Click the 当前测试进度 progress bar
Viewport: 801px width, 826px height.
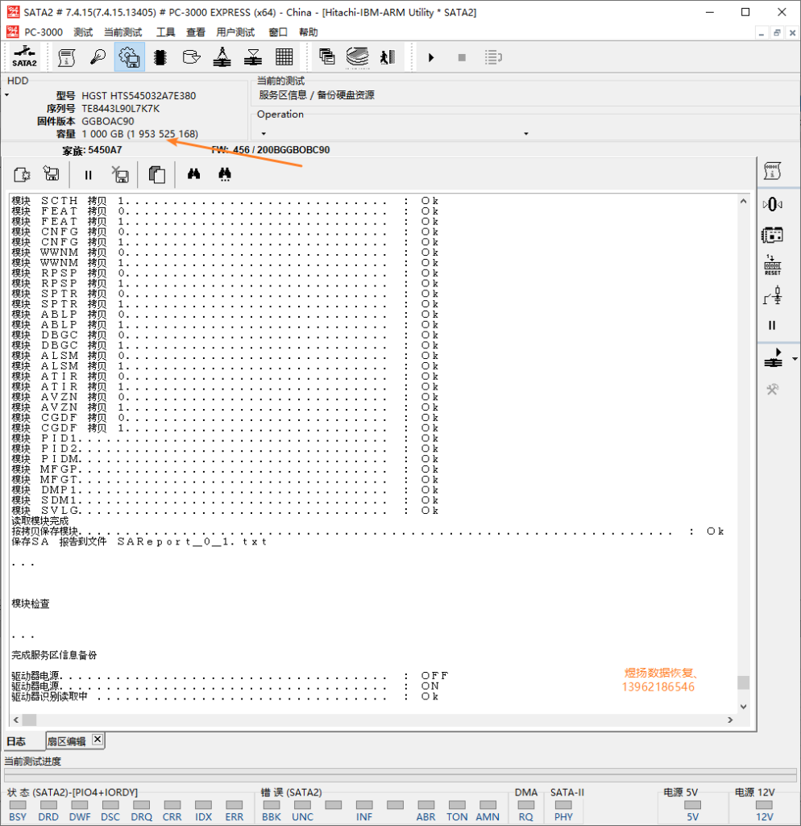coord(400,775)
